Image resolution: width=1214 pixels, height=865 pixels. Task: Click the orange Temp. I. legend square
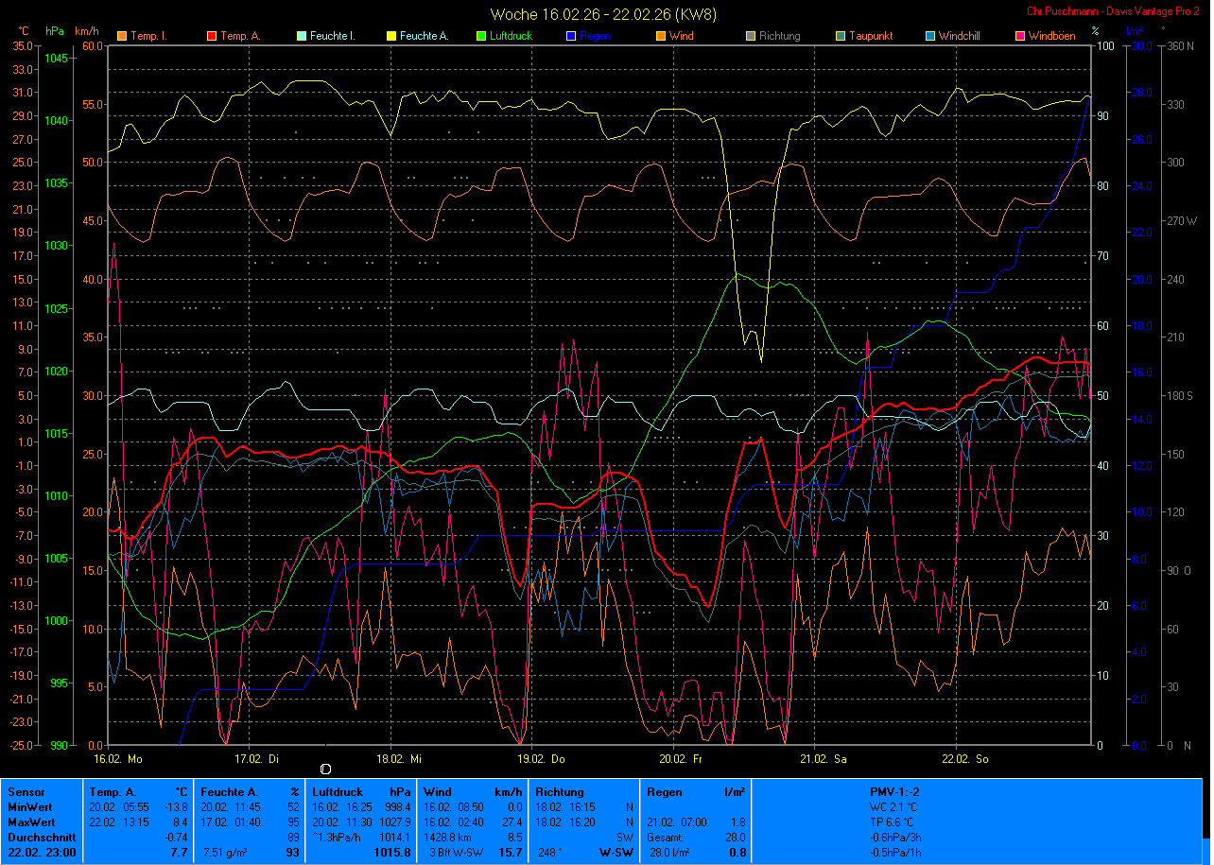click(121, 37)
